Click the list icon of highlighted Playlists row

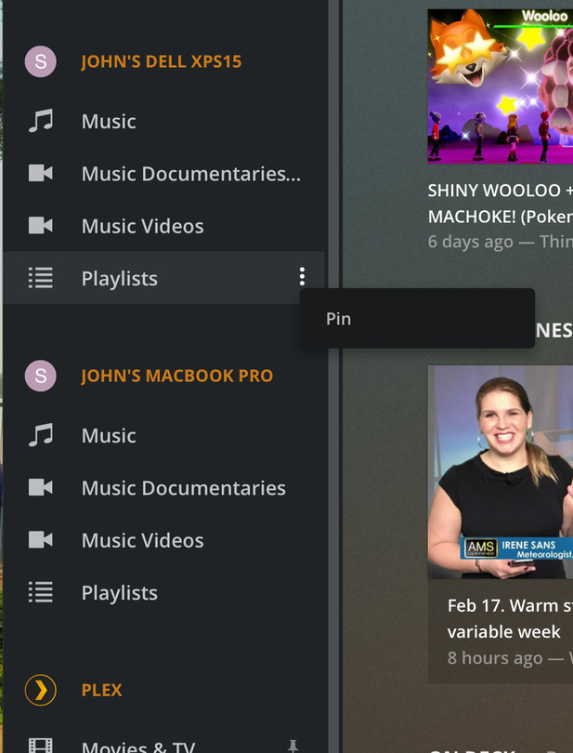coord(40,278)
